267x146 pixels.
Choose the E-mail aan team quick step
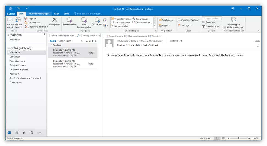click(120, 23)
